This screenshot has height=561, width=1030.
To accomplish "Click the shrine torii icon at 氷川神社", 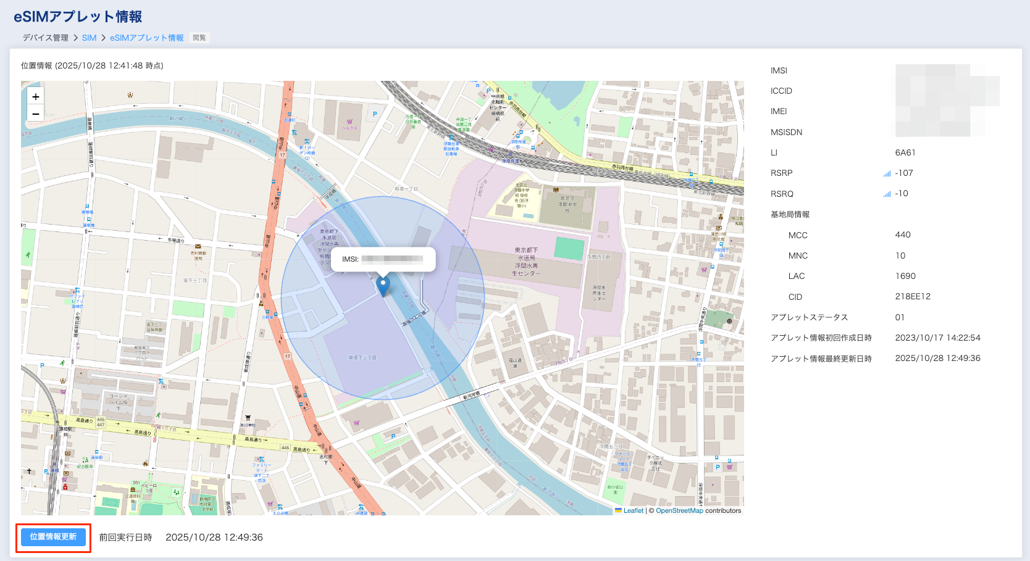I will (248, 418).
